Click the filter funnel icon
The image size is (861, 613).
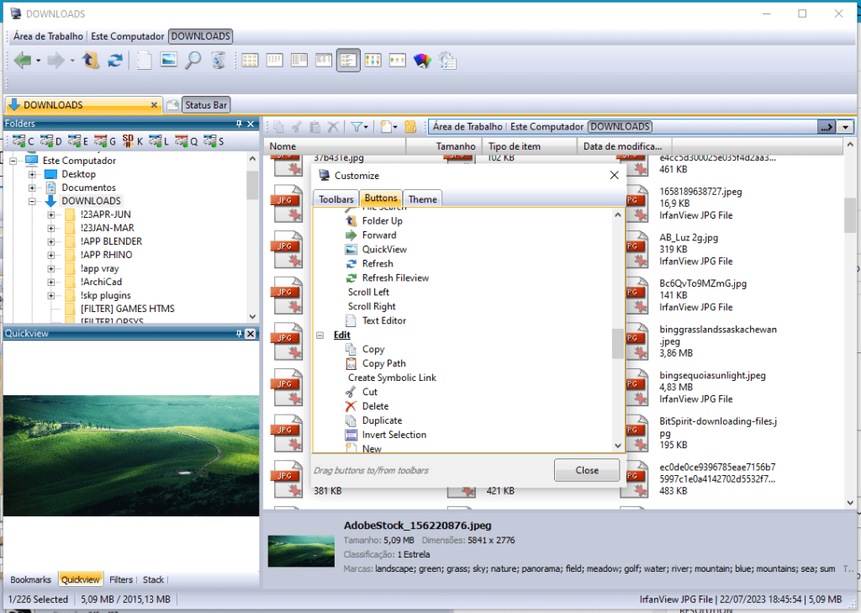(357, 127)
